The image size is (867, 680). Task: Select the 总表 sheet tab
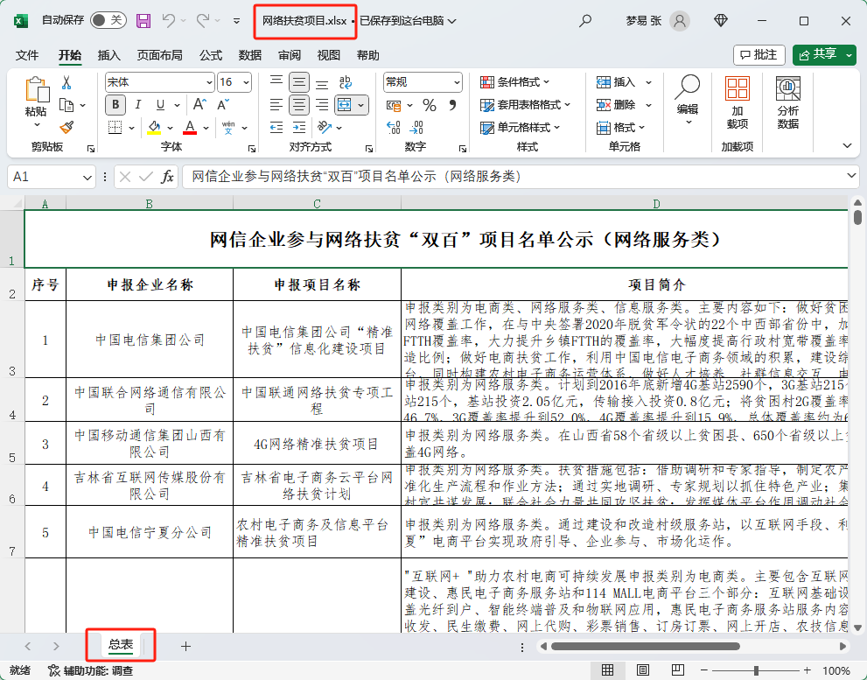(x=119, y=645)
